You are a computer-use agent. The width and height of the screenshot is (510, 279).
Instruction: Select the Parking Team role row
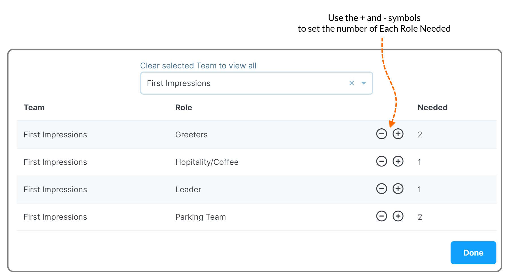(200, 217)
